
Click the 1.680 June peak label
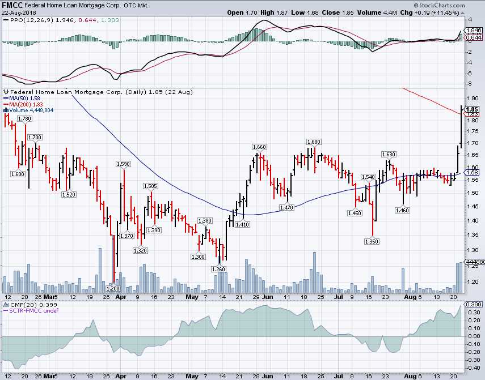click(x=314, y=142)
